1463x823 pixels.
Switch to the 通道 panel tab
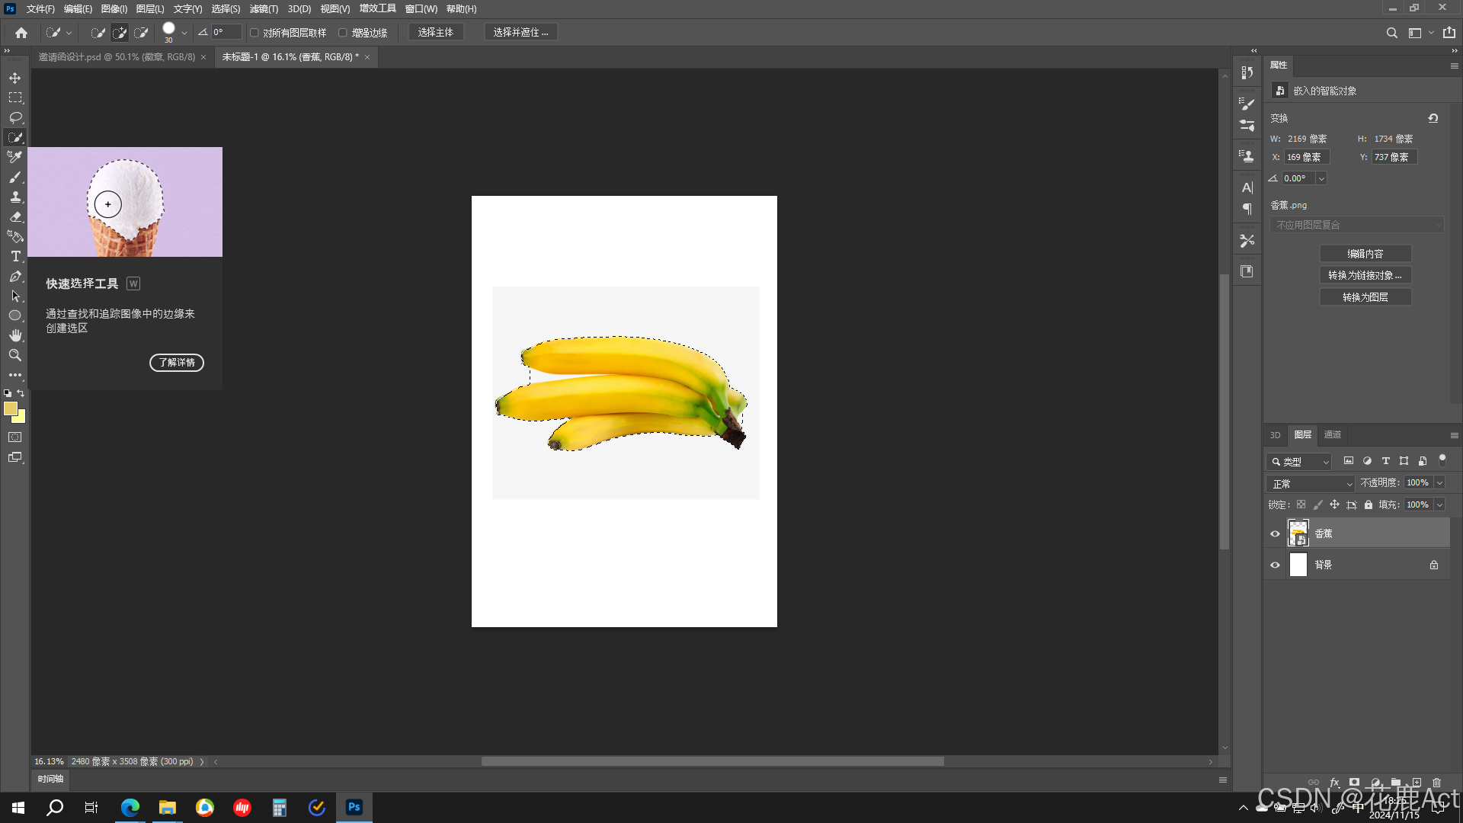(1332, 434)
